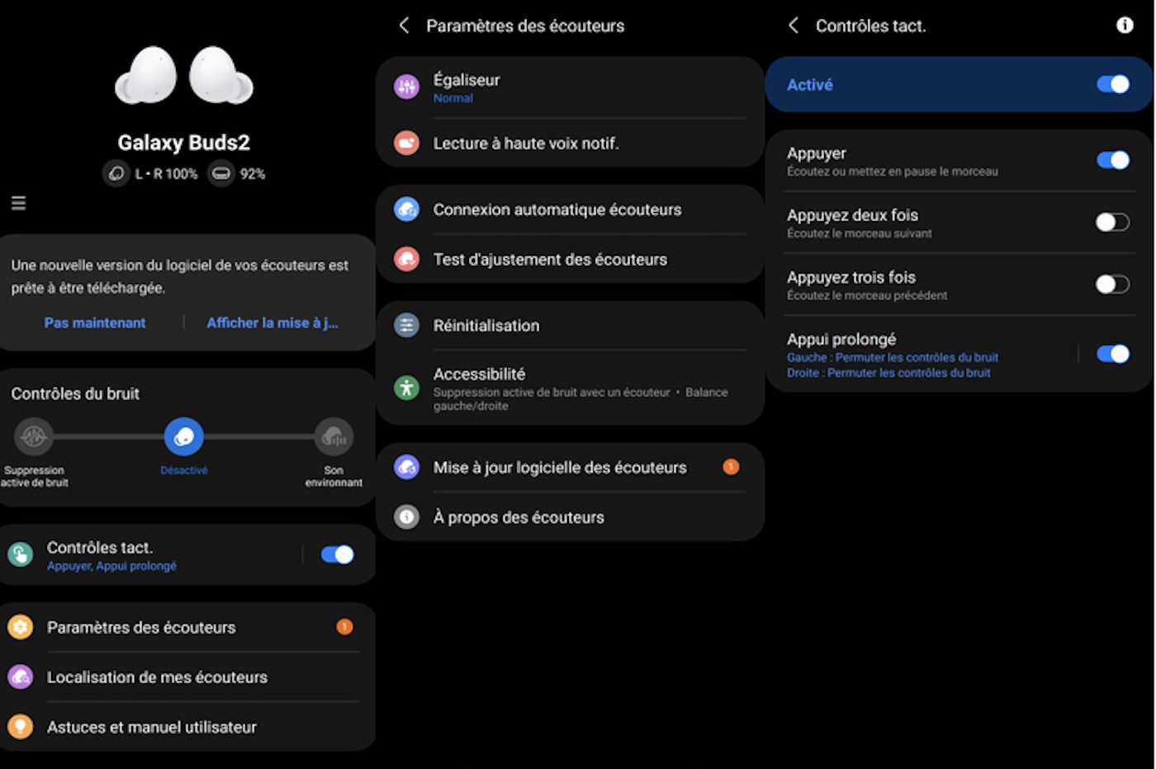Open Astuces et manuel utilisateur
This screenshot has width=1156, height=769.
[x=187, y=727]
